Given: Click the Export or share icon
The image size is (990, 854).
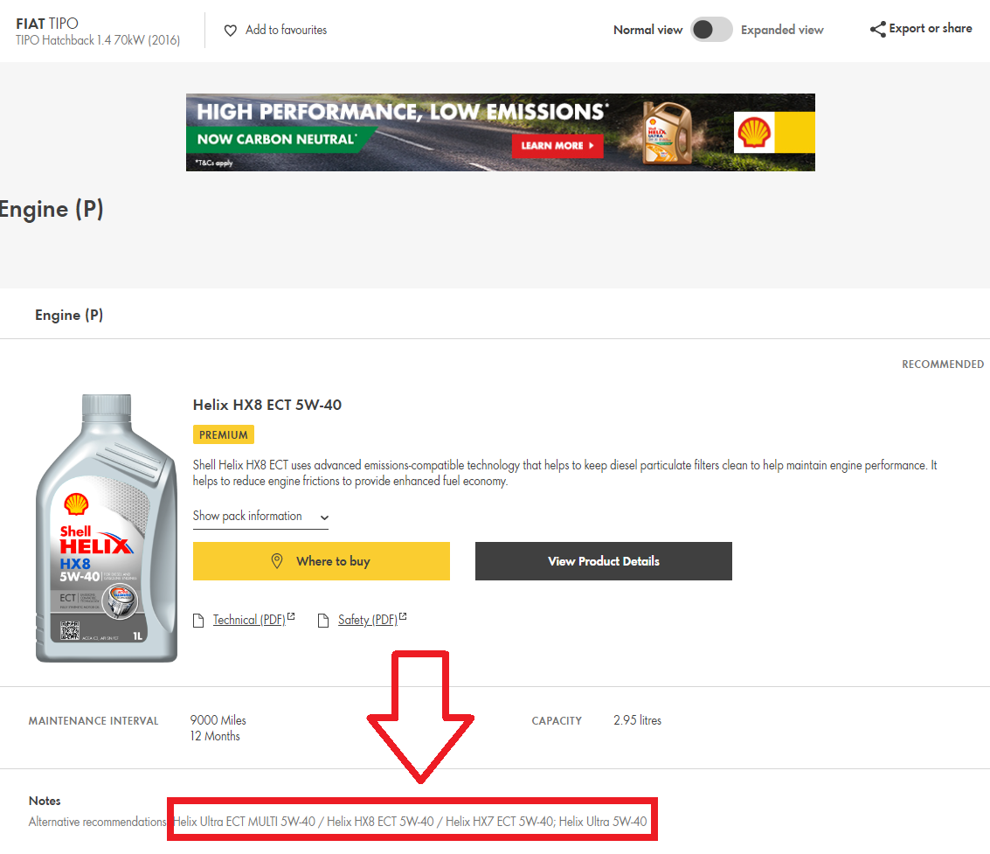Looking at the screenshot, I should tap(877, 30).
